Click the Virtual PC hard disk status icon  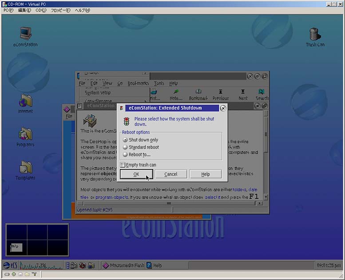point(7,274)
